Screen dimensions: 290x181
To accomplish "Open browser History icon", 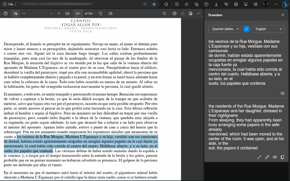I will 206,4.
